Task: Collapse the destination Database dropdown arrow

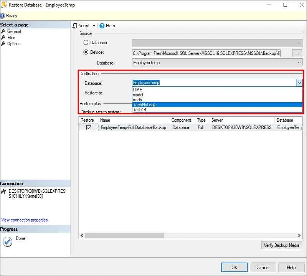Action: pos(299,83)
